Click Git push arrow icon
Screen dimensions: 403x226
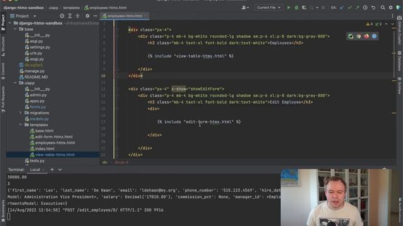coord(357,8)
